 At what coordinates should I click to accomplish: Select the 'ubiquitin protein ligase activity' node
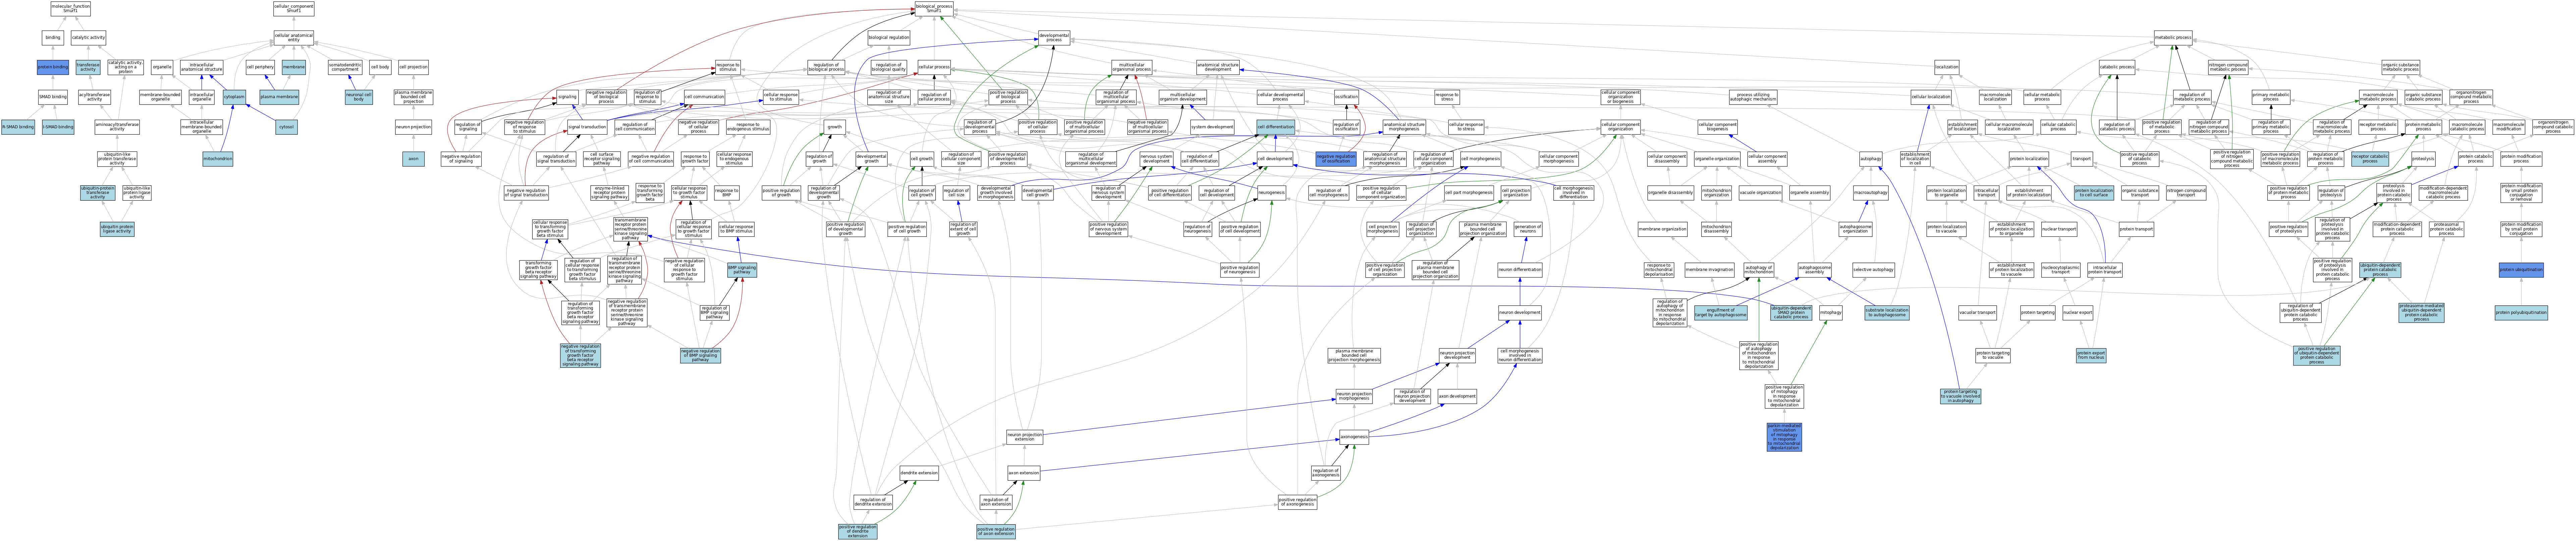[x=117, y=229]
